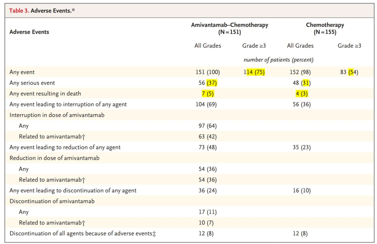This screenshot has width=377, height=244.
Task: Select 'Any event resulting in death' label
Action: tap(45, 94)
